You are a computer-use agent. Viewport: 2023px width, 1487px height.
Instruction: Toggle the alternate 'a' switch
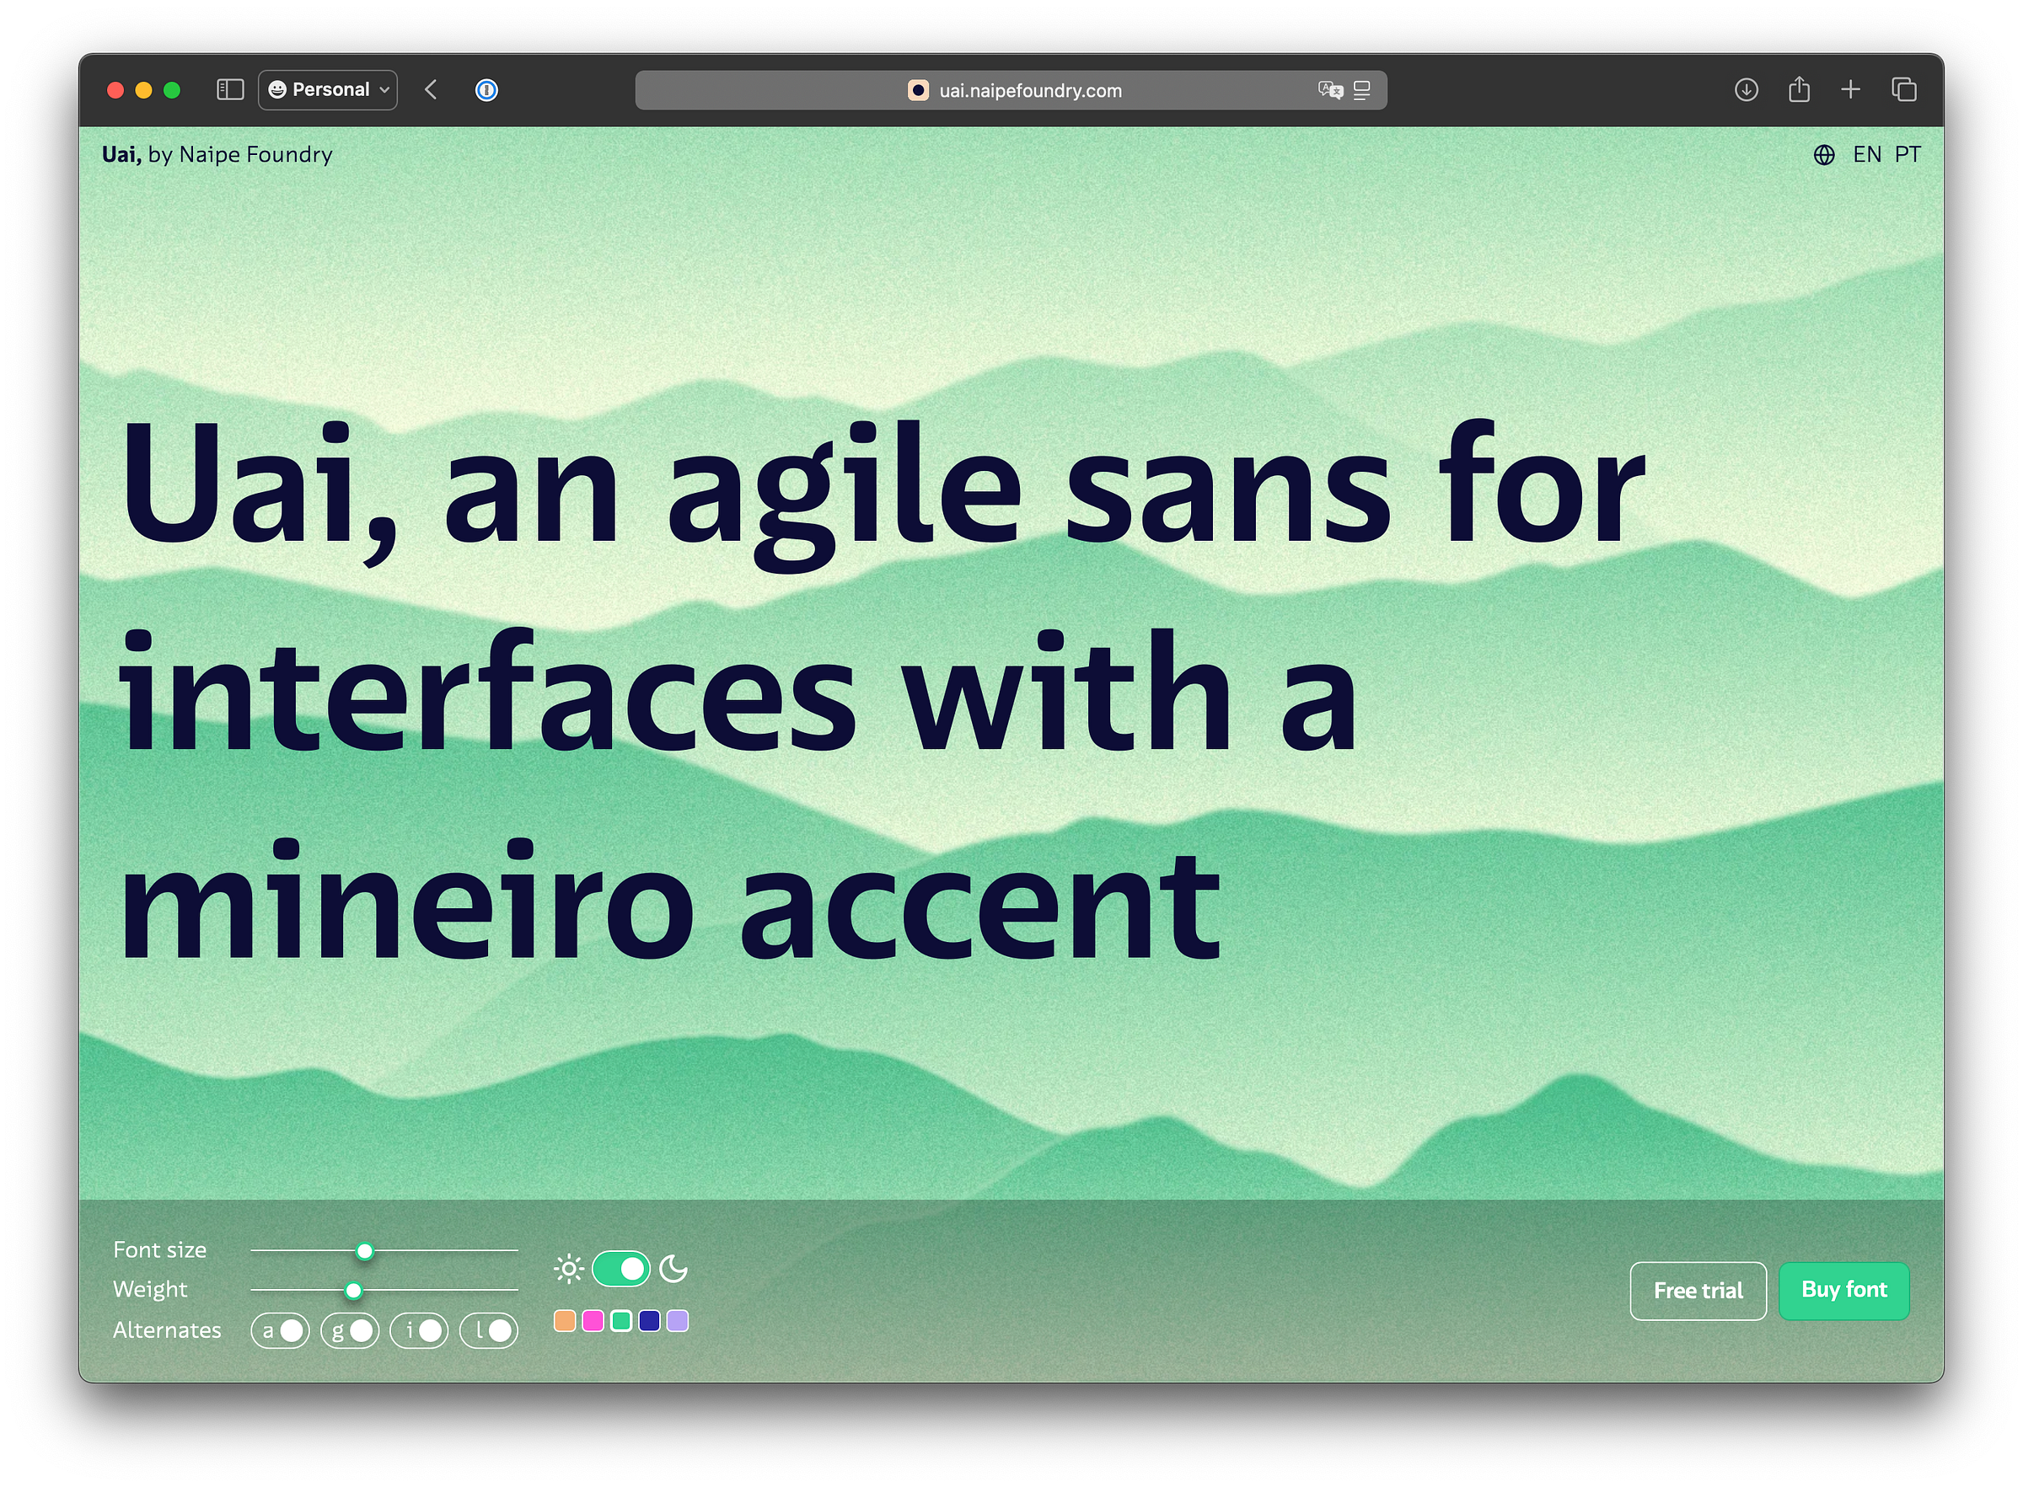(x=280, y=1330)
